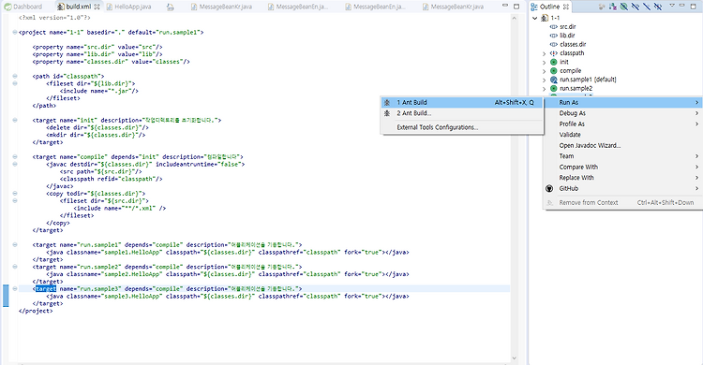
Task: Collapse the copy todir fold marker
Action: [x=15, y=194]
